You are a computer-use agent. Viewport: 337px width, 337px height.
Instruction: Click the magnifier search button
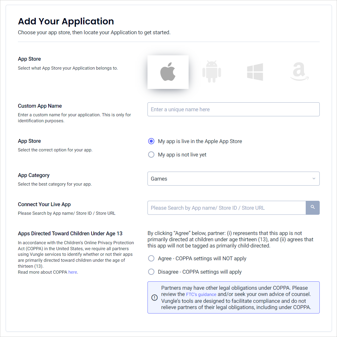[313, 208]
